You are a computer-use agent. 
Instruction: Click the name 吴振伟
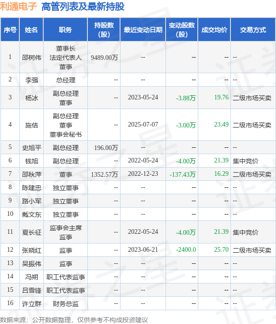[x=32, y=264]
